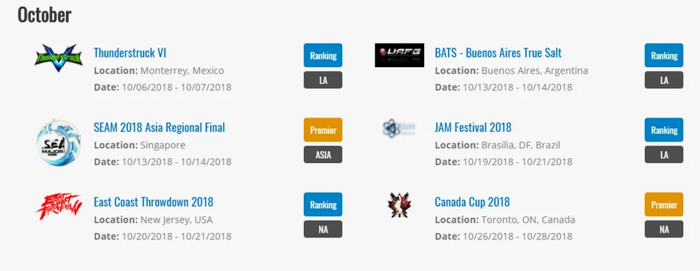Click the Ranking badge for Thunderstruck VI
Viewport: 700px width, 271px height.
(x=323, y=55)
